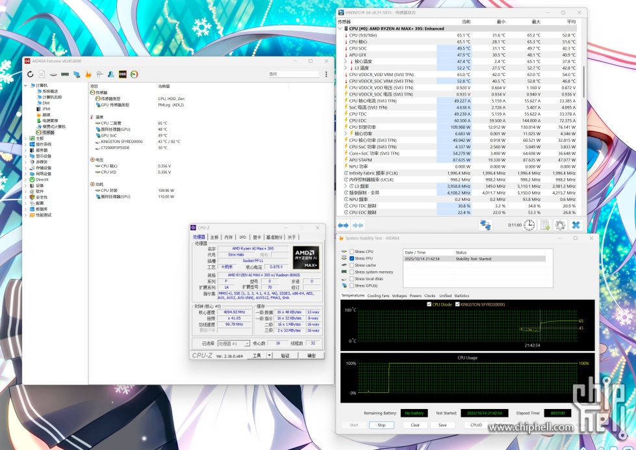Reset the HWiNFO clock timer icon

click(x=529, y=225)
